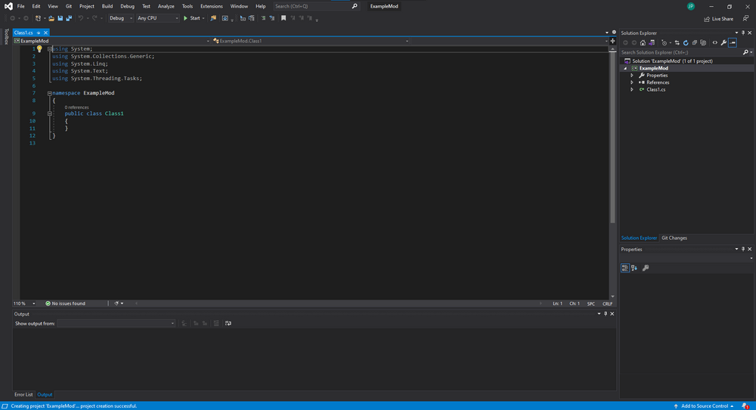Open the Build menu
This screenshot has width=756, height=410.
tap(107, 6)
